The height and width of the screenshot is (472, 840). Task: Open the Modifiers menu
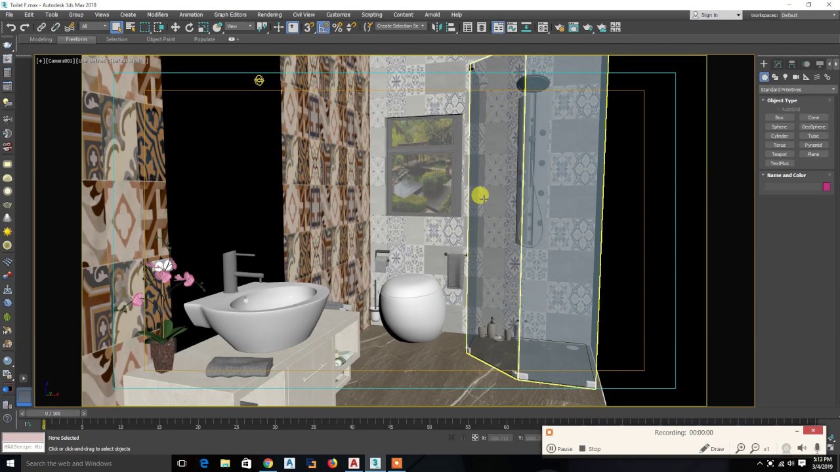pos(157,14)
